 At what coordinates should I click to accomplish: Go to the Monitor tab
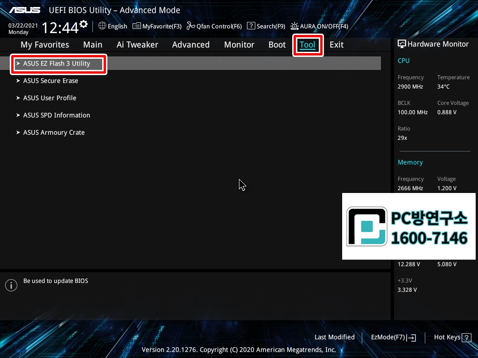click(239, 45)
